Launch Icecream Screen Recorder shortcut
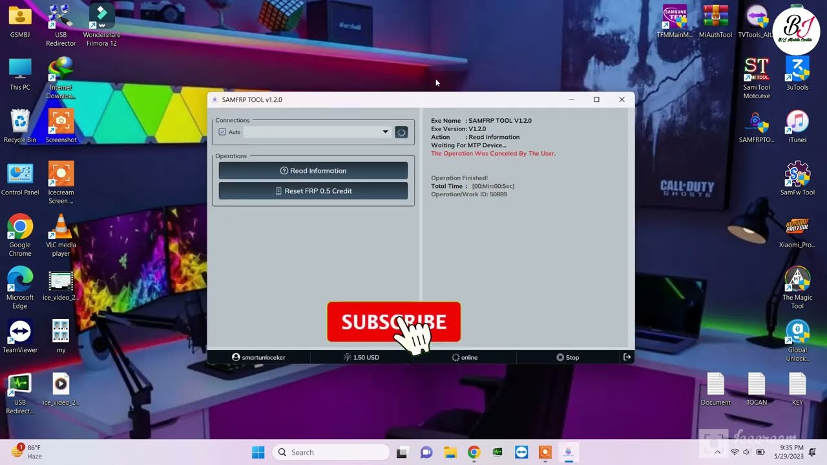Image resolution: width=827 pixels, height=465 pixels. tap(61, 183)
